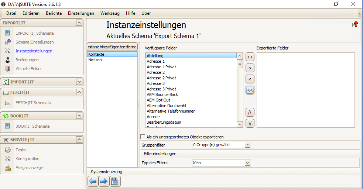Click the Tasks clock icon

(8, 150)
